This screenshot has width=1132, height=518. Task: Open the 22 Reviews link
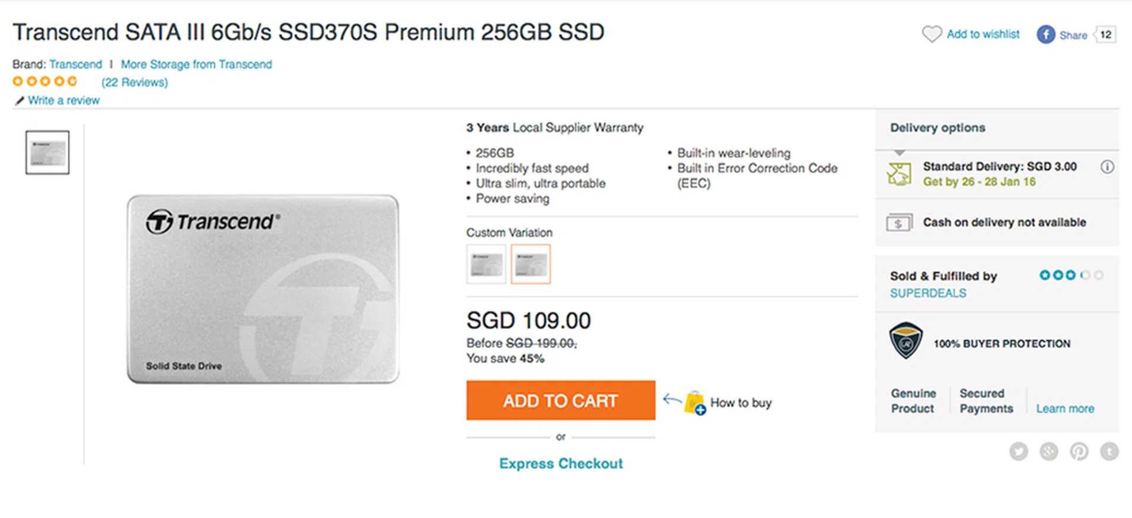click(x=134, y=83)
